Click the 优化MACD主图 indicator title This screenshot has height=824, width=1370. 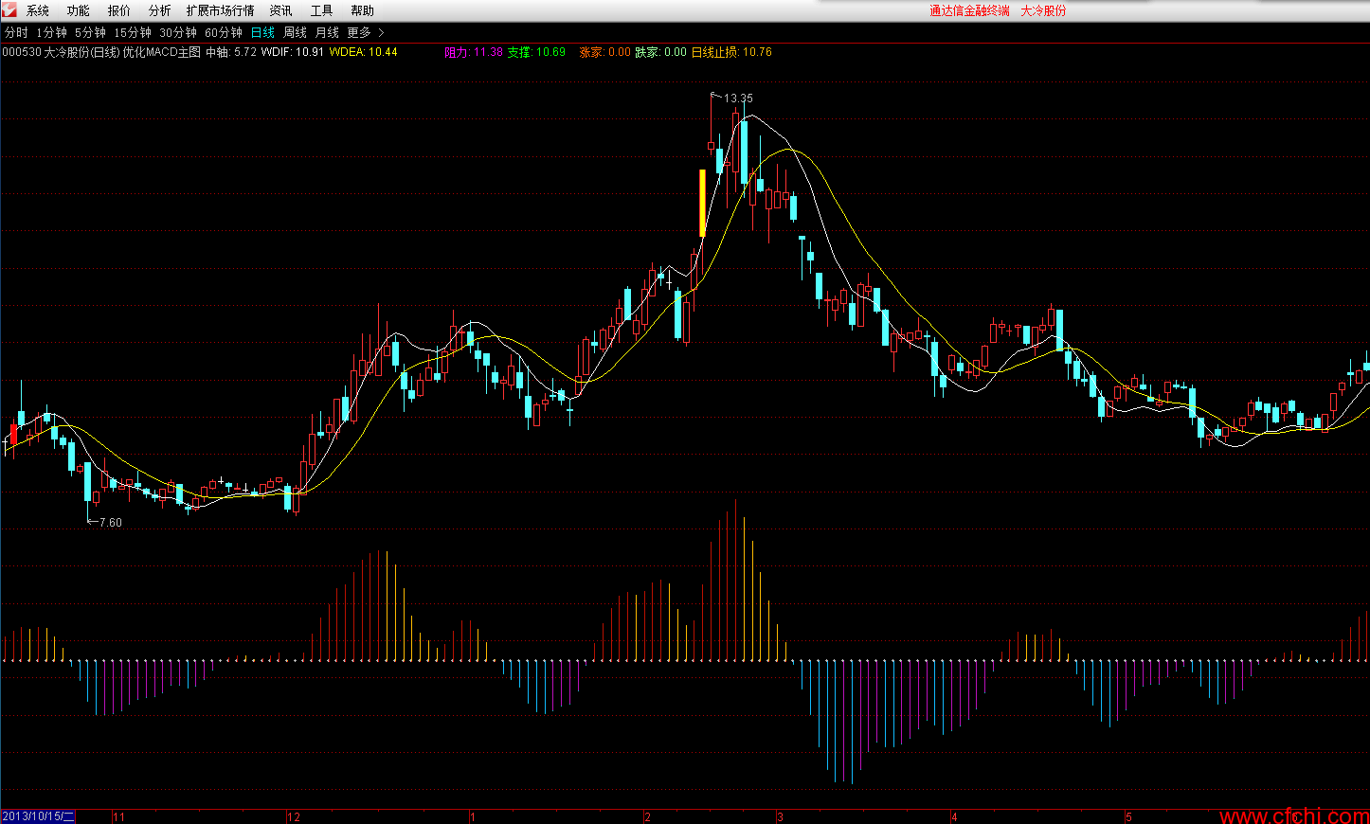[162, 52]
